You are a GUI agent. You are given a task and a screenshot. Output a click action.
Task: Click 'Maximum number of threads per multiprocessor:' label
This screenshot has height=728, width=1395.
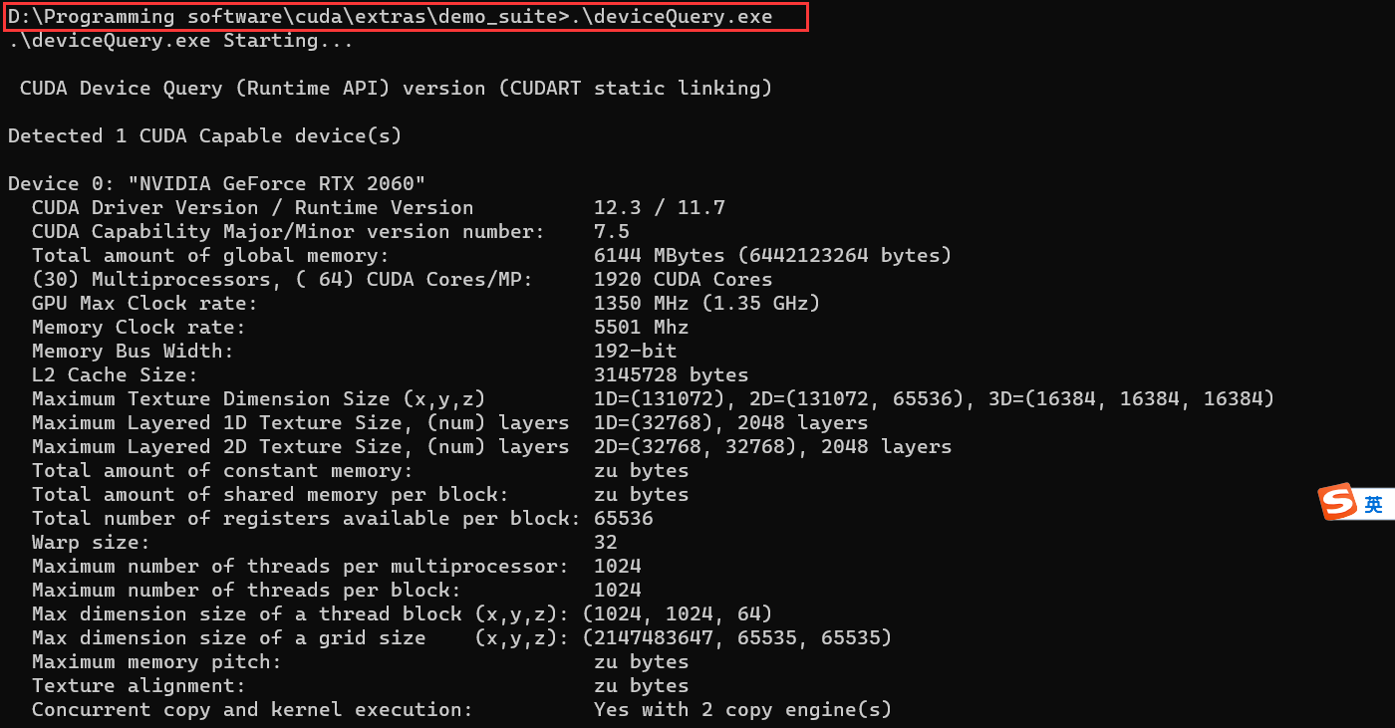[x=300, y=567]
